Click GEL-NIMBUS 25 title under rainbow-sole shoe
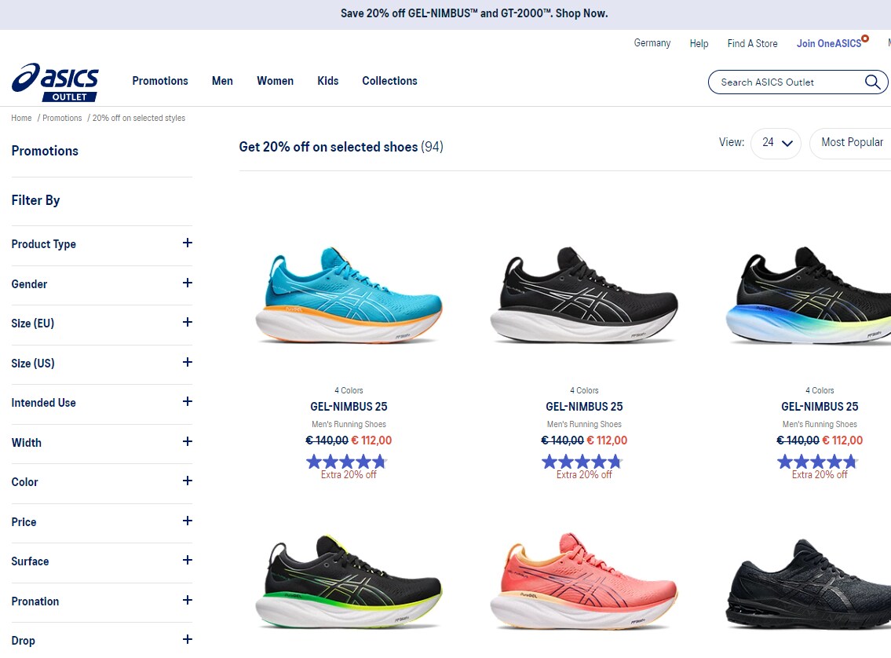Viewport: 891px width, 658px height. (x=820, y=406)
